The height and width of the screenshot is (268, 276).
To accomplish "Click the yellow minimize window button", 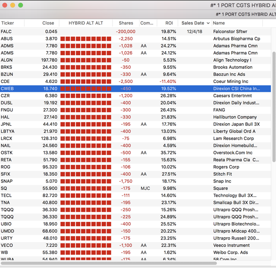I will pos(13,5).
